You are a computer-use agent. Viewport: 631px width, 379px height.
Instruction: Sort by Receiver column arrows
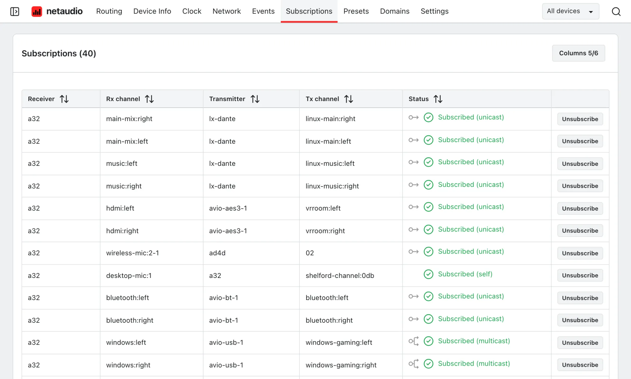tap(64, 99)
